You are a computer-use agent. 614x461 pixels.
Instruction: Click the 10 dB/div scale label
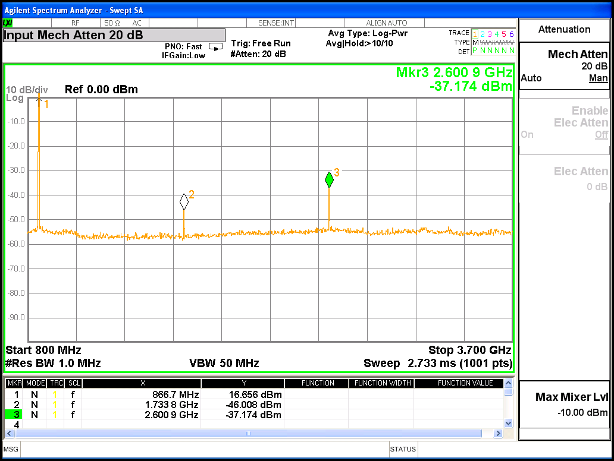click(27, 90)
